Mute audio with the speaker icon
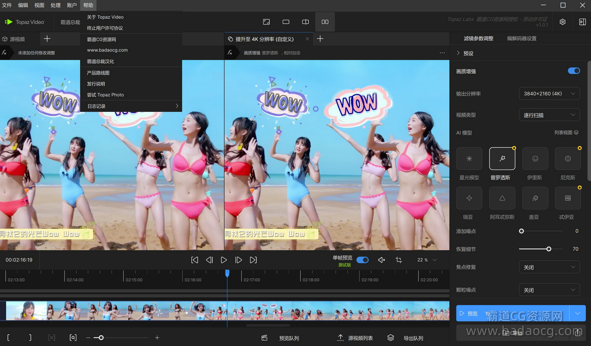The image size is (591, 346). (381, 260)
